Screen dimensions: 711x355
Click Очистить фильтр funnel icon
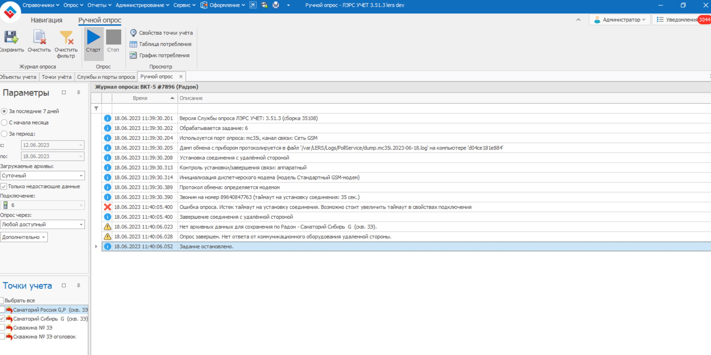[x=66, y=38]
